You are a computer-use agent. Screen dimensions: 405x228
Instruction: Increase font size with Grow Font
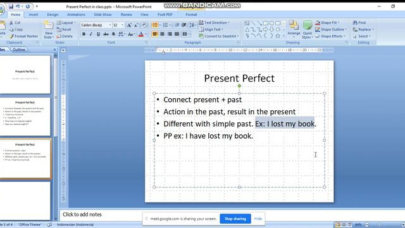(x=129, y=25)
